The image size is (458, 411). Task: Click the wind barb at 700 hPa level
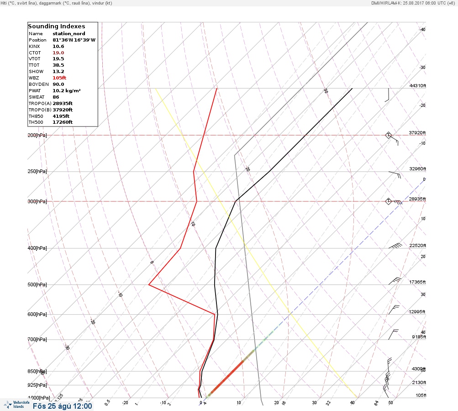pos(393,334)
